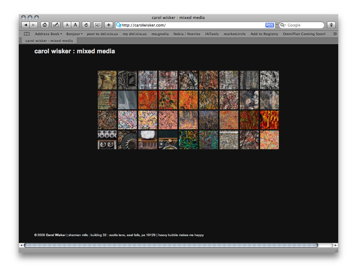Open the Nokia | Nseries bookmark
This screenshot has height=276, width=357.
click(187, 34)
